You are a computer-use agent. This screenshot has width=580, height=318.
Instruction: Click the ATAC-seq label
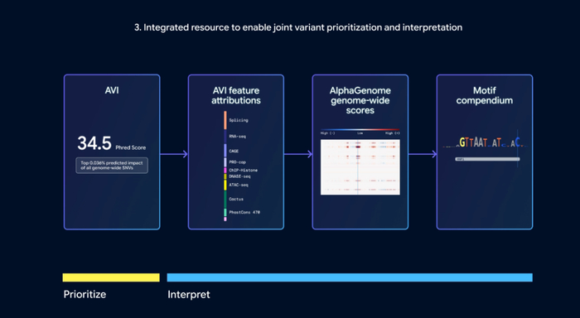[239, 185]
